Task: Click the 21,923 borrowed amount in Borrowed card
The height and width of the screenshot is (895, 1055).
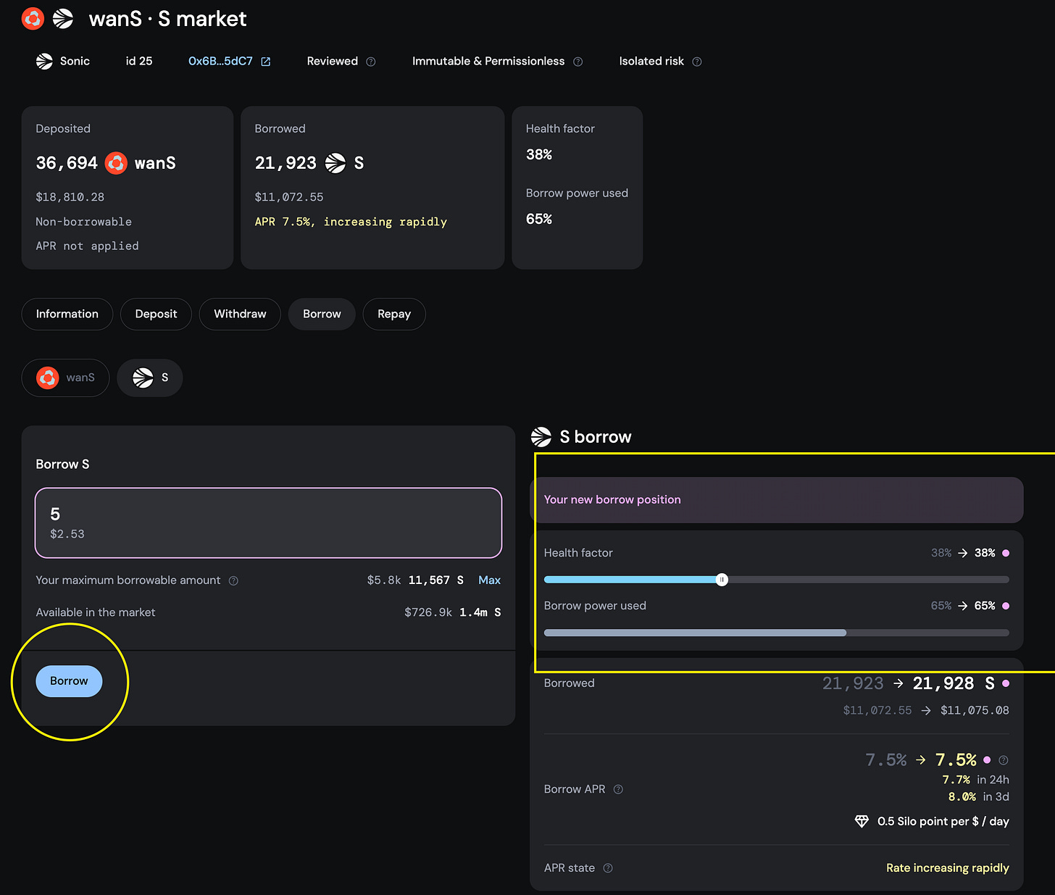Action: coord(285,163)
